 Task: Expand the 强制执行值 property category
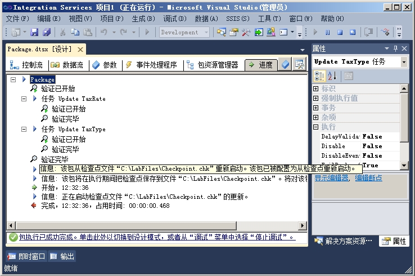pos(316,98)
